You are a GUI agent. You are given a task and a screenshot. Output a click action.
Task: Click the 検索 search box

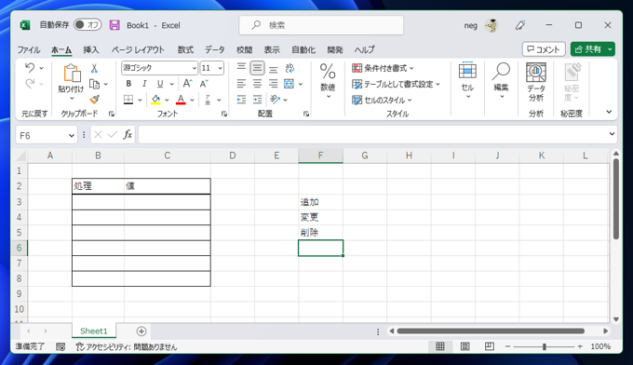321,25
